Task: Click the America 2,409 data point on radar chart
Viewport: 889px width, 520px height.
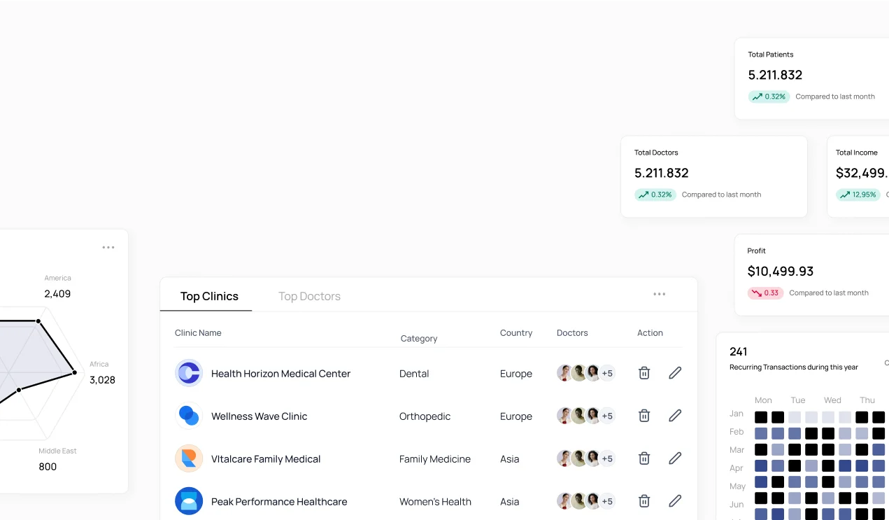Action: (38, 321)
